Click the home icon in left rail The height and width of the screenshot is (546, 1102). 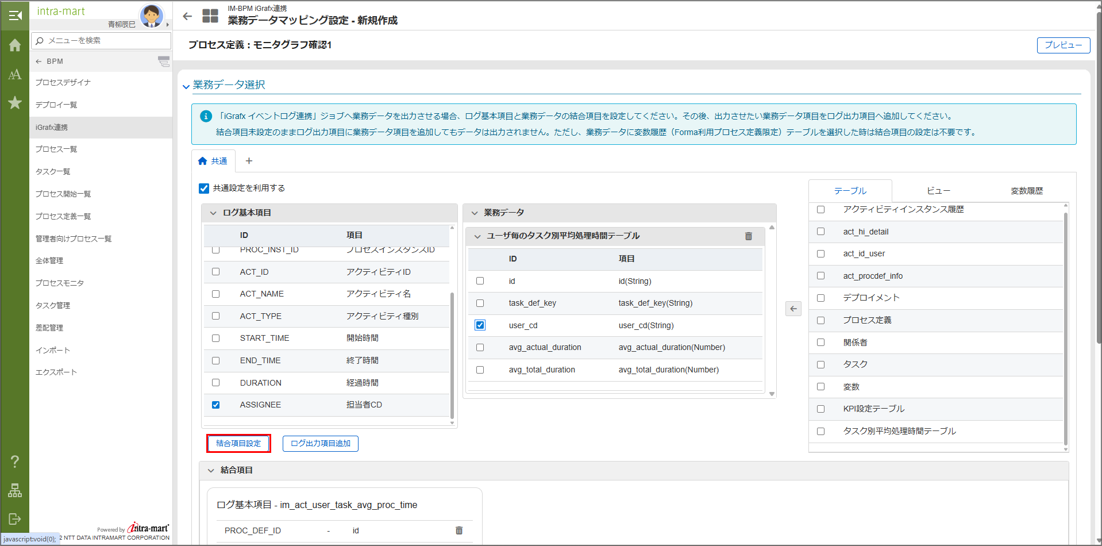(x=15, y=45)
